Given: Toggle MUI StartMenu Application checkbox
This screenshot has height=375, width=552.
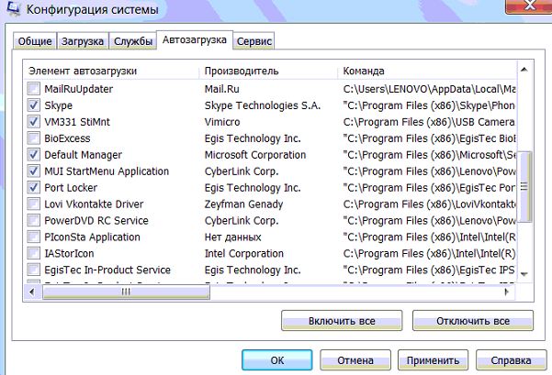Looking at the screenshot, I should pyautogui.click(x=33, y=171).
